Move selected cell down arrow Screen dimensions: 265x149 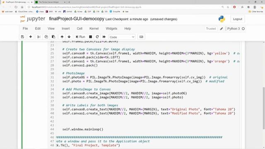pyautogui.click(x=69, y=37)
